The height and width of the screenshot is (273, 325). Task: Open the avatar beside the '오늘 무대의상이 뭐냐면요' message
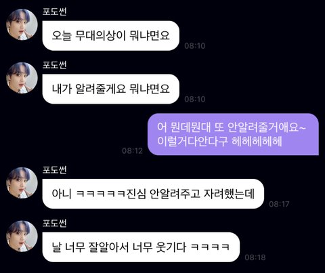pos(22,24)
